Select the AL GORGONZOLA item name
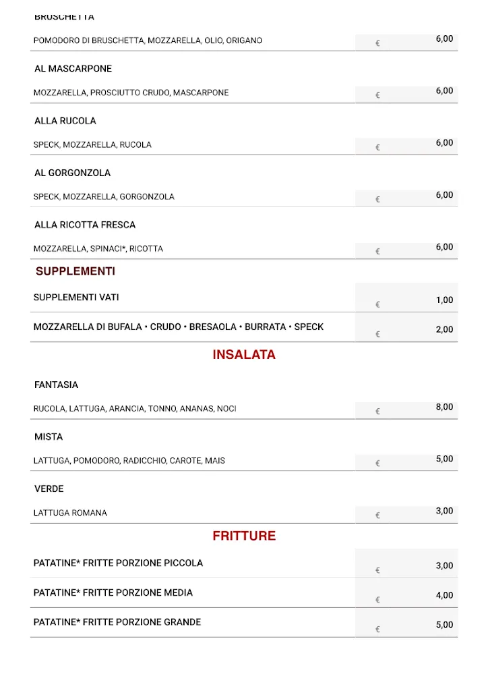Screen dimensions: 488x691 coord(72,173)
